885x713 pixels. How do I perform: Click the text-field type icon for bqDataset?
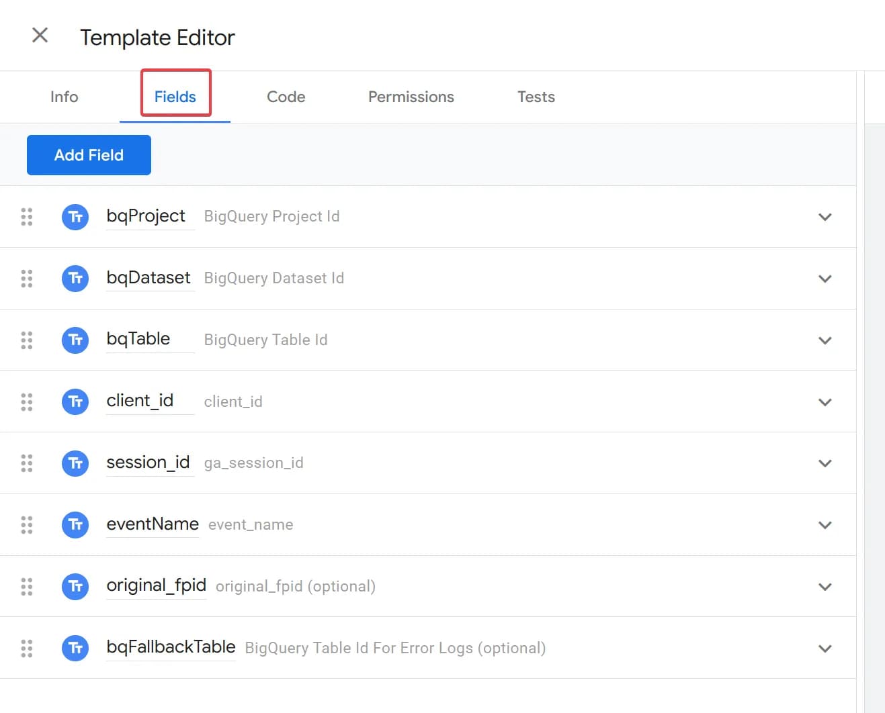click(x=75, y=279)
